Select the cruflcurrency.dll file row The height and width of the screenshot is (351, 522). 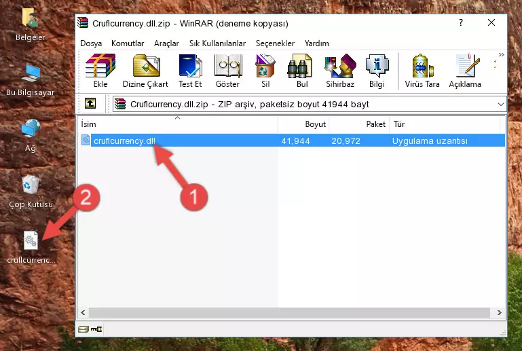point(293,141)
